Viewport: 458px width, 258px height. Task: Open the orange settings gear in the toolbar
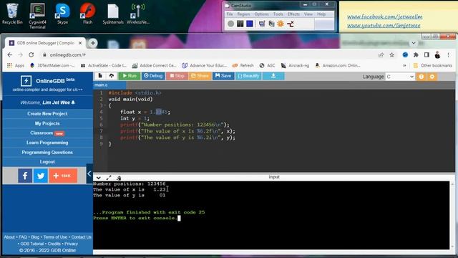[x=432, y=77]
